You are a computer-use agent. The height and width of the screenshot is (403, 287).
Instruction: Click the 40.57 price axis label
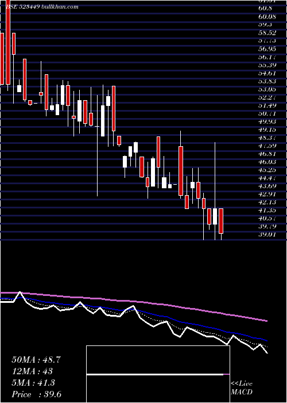pyautogui.click(x=267, y=218)
